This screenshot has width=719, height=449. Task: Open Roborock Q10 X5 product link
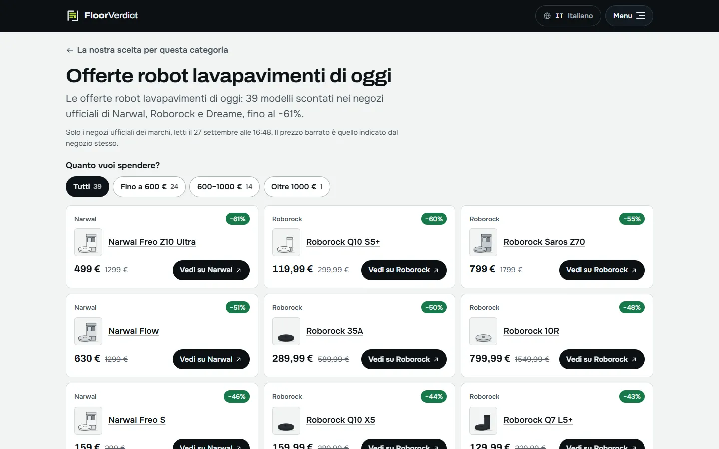341,420
